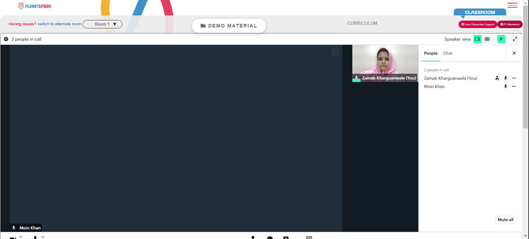Open three-dot menu on Moin Khan's video tile
The width and height of the screenshot is (529, 239).
[335, 52]
